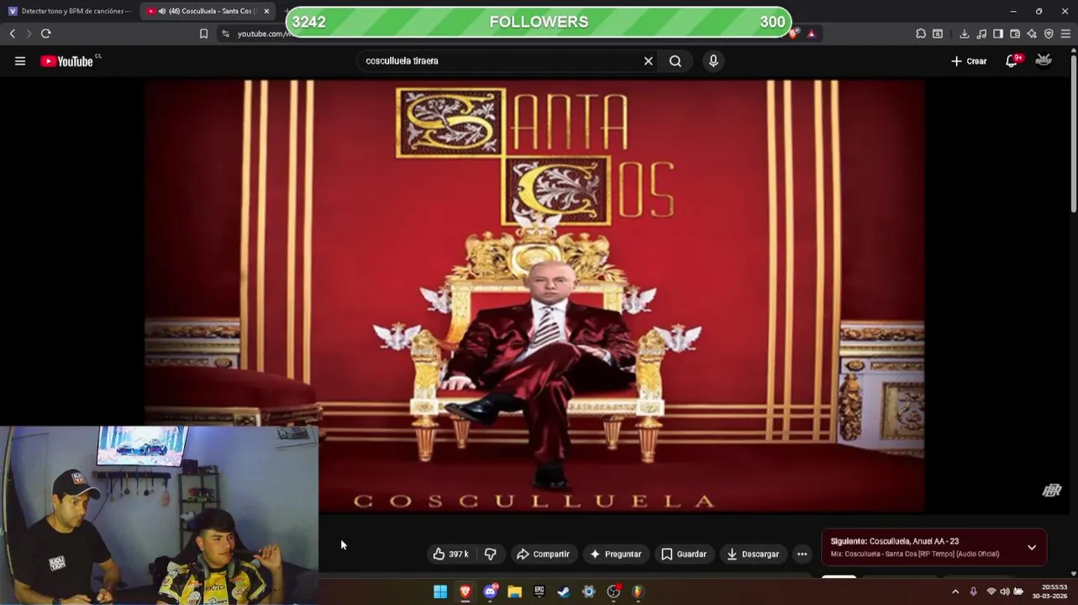Open the browser extensions puzzle icon

pyautogui.click(x=921, y=34)
